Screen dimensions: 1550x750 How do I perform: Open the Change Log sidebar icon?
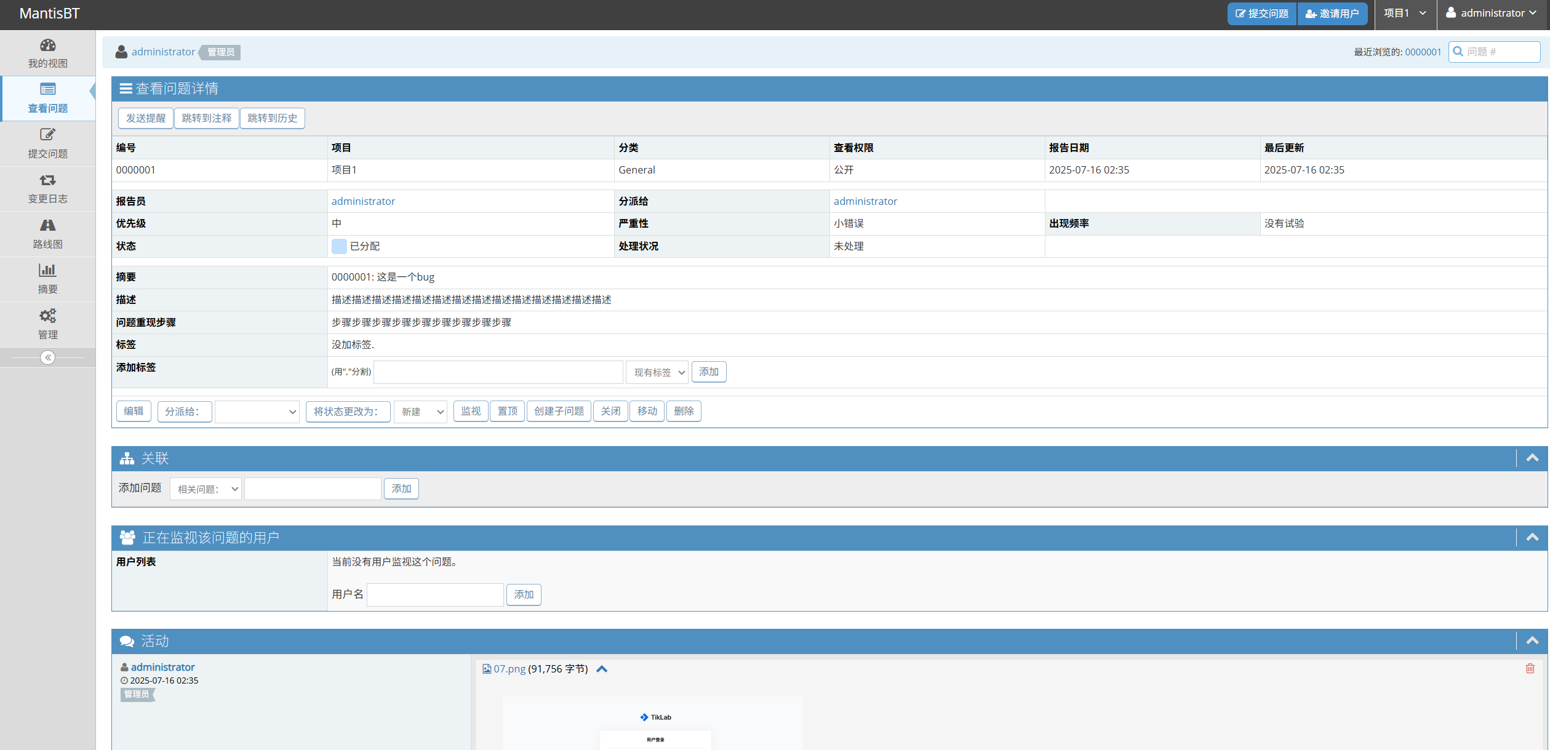[x=47, y=180]
